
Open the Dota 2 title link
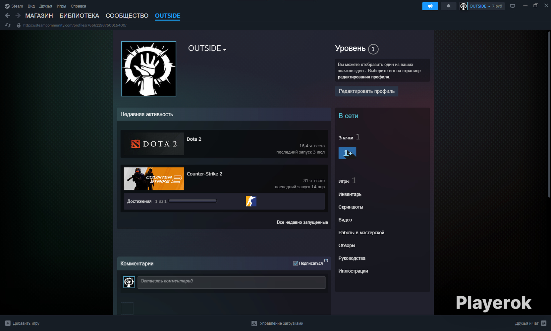click(194, 139)
